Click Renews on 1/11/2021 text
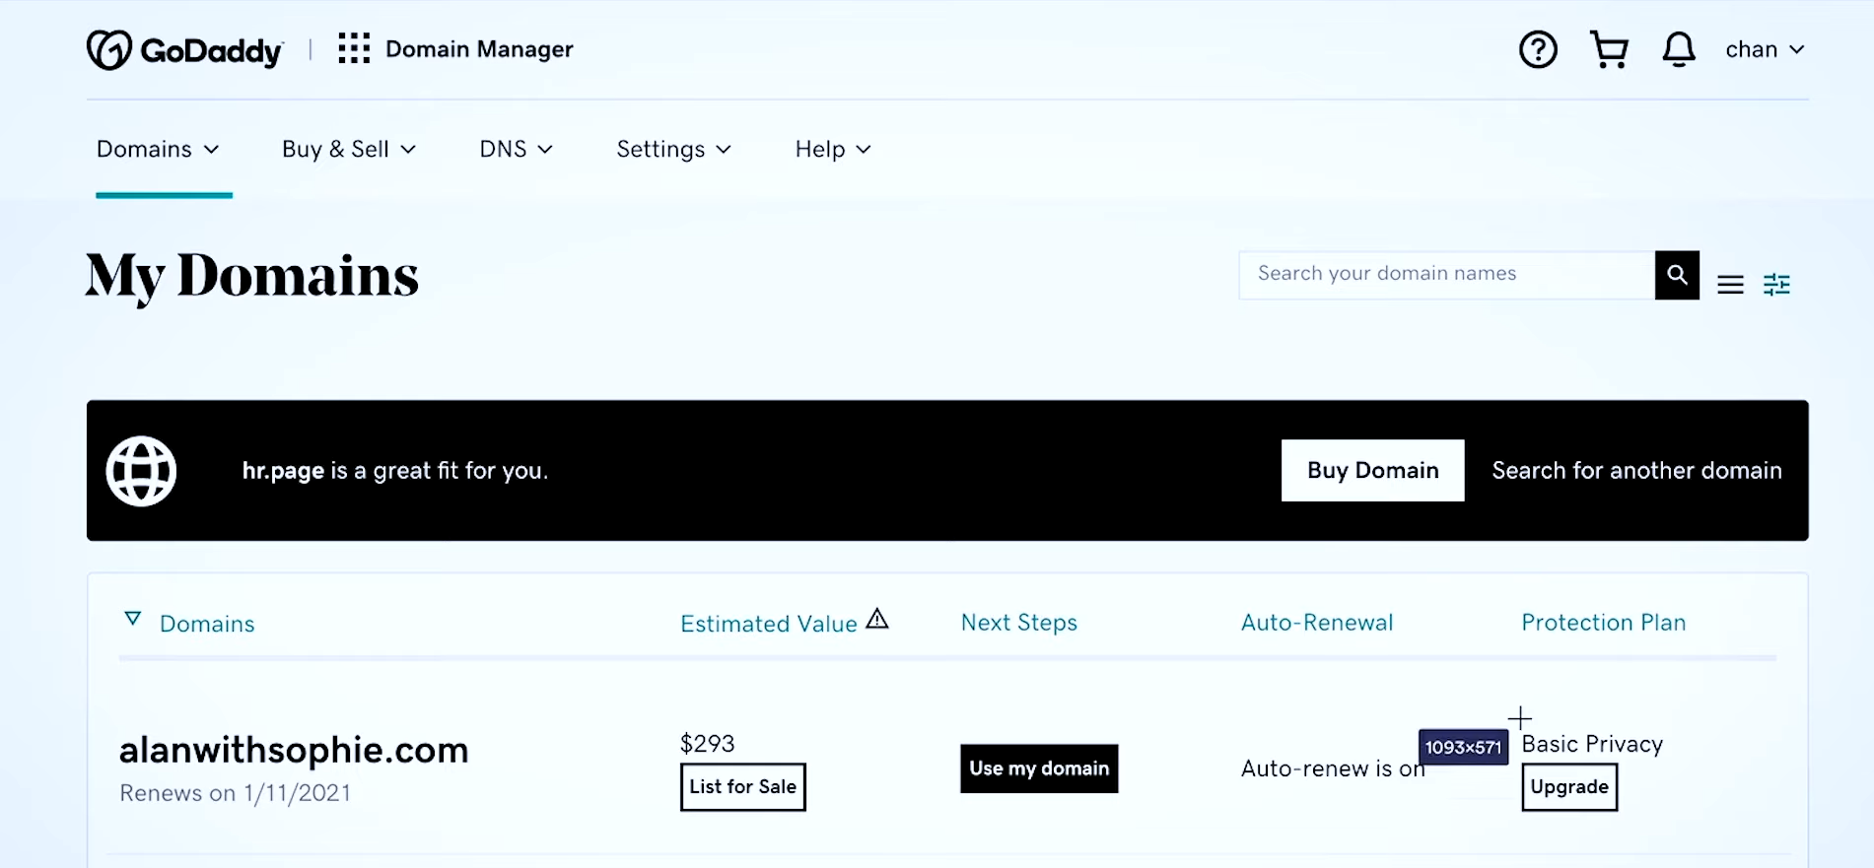1874x868 pixels. tap(235, 793)
